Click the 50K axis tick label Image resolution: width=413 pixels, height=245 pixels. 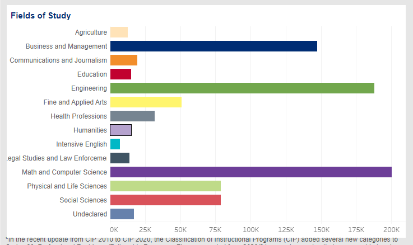point(180,230)
